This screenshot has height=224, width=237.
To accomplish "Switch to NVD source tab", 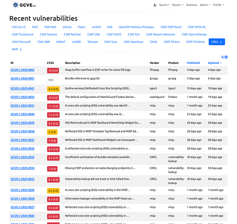I will [x=35, y=27].
